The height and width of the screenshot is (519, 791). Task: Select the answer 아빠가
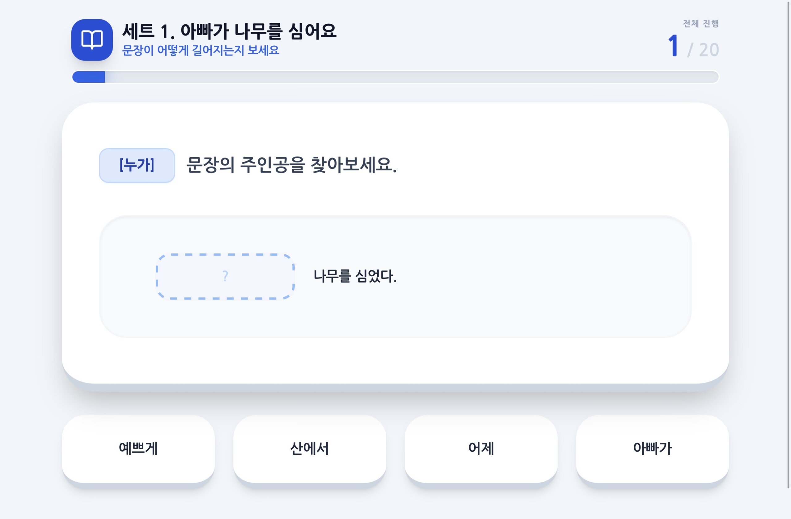point(652,449)
